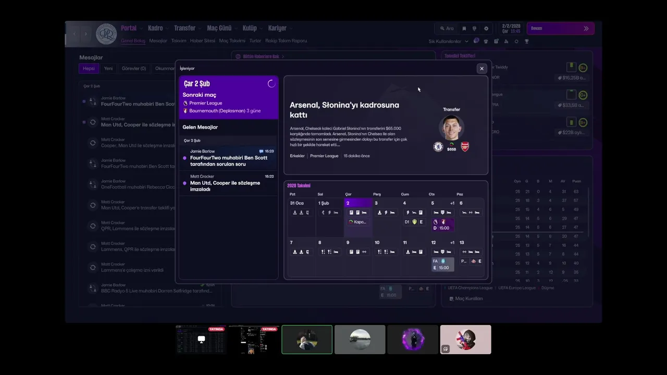Switch to the Haber Sitesi tab
The width and height of the screenshot is (667, 375).
(x=203, y=41)
